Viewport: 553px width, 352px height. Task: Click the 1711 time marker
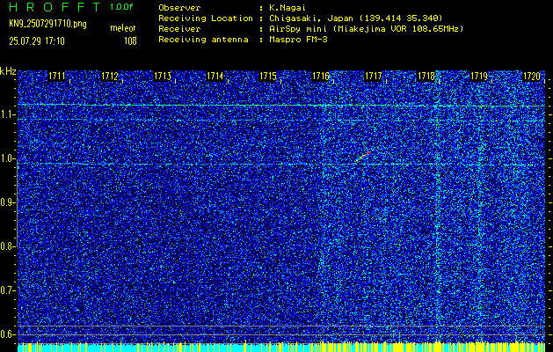[x=56, y=76]
